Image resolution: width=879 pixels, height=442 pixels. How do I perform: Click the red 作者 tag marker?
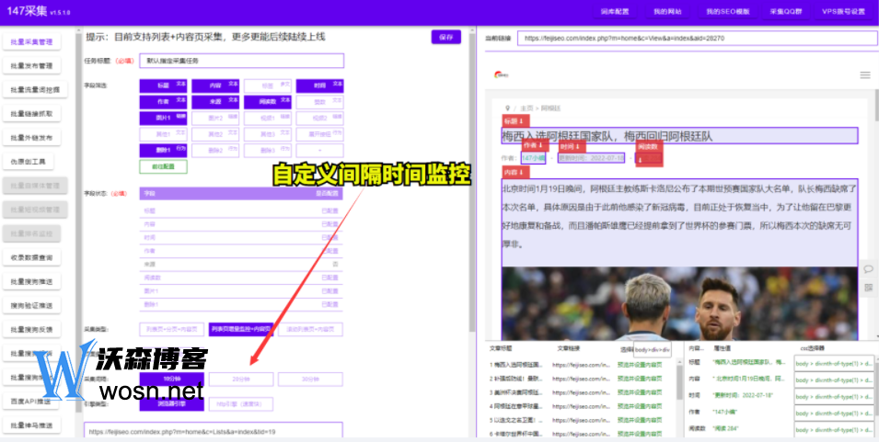[534, 146]
